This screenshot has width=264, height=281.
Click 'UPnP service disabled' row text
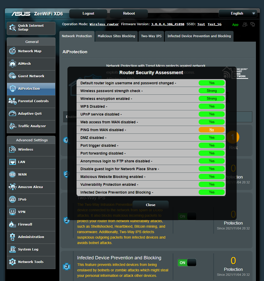tap(101, 114)
